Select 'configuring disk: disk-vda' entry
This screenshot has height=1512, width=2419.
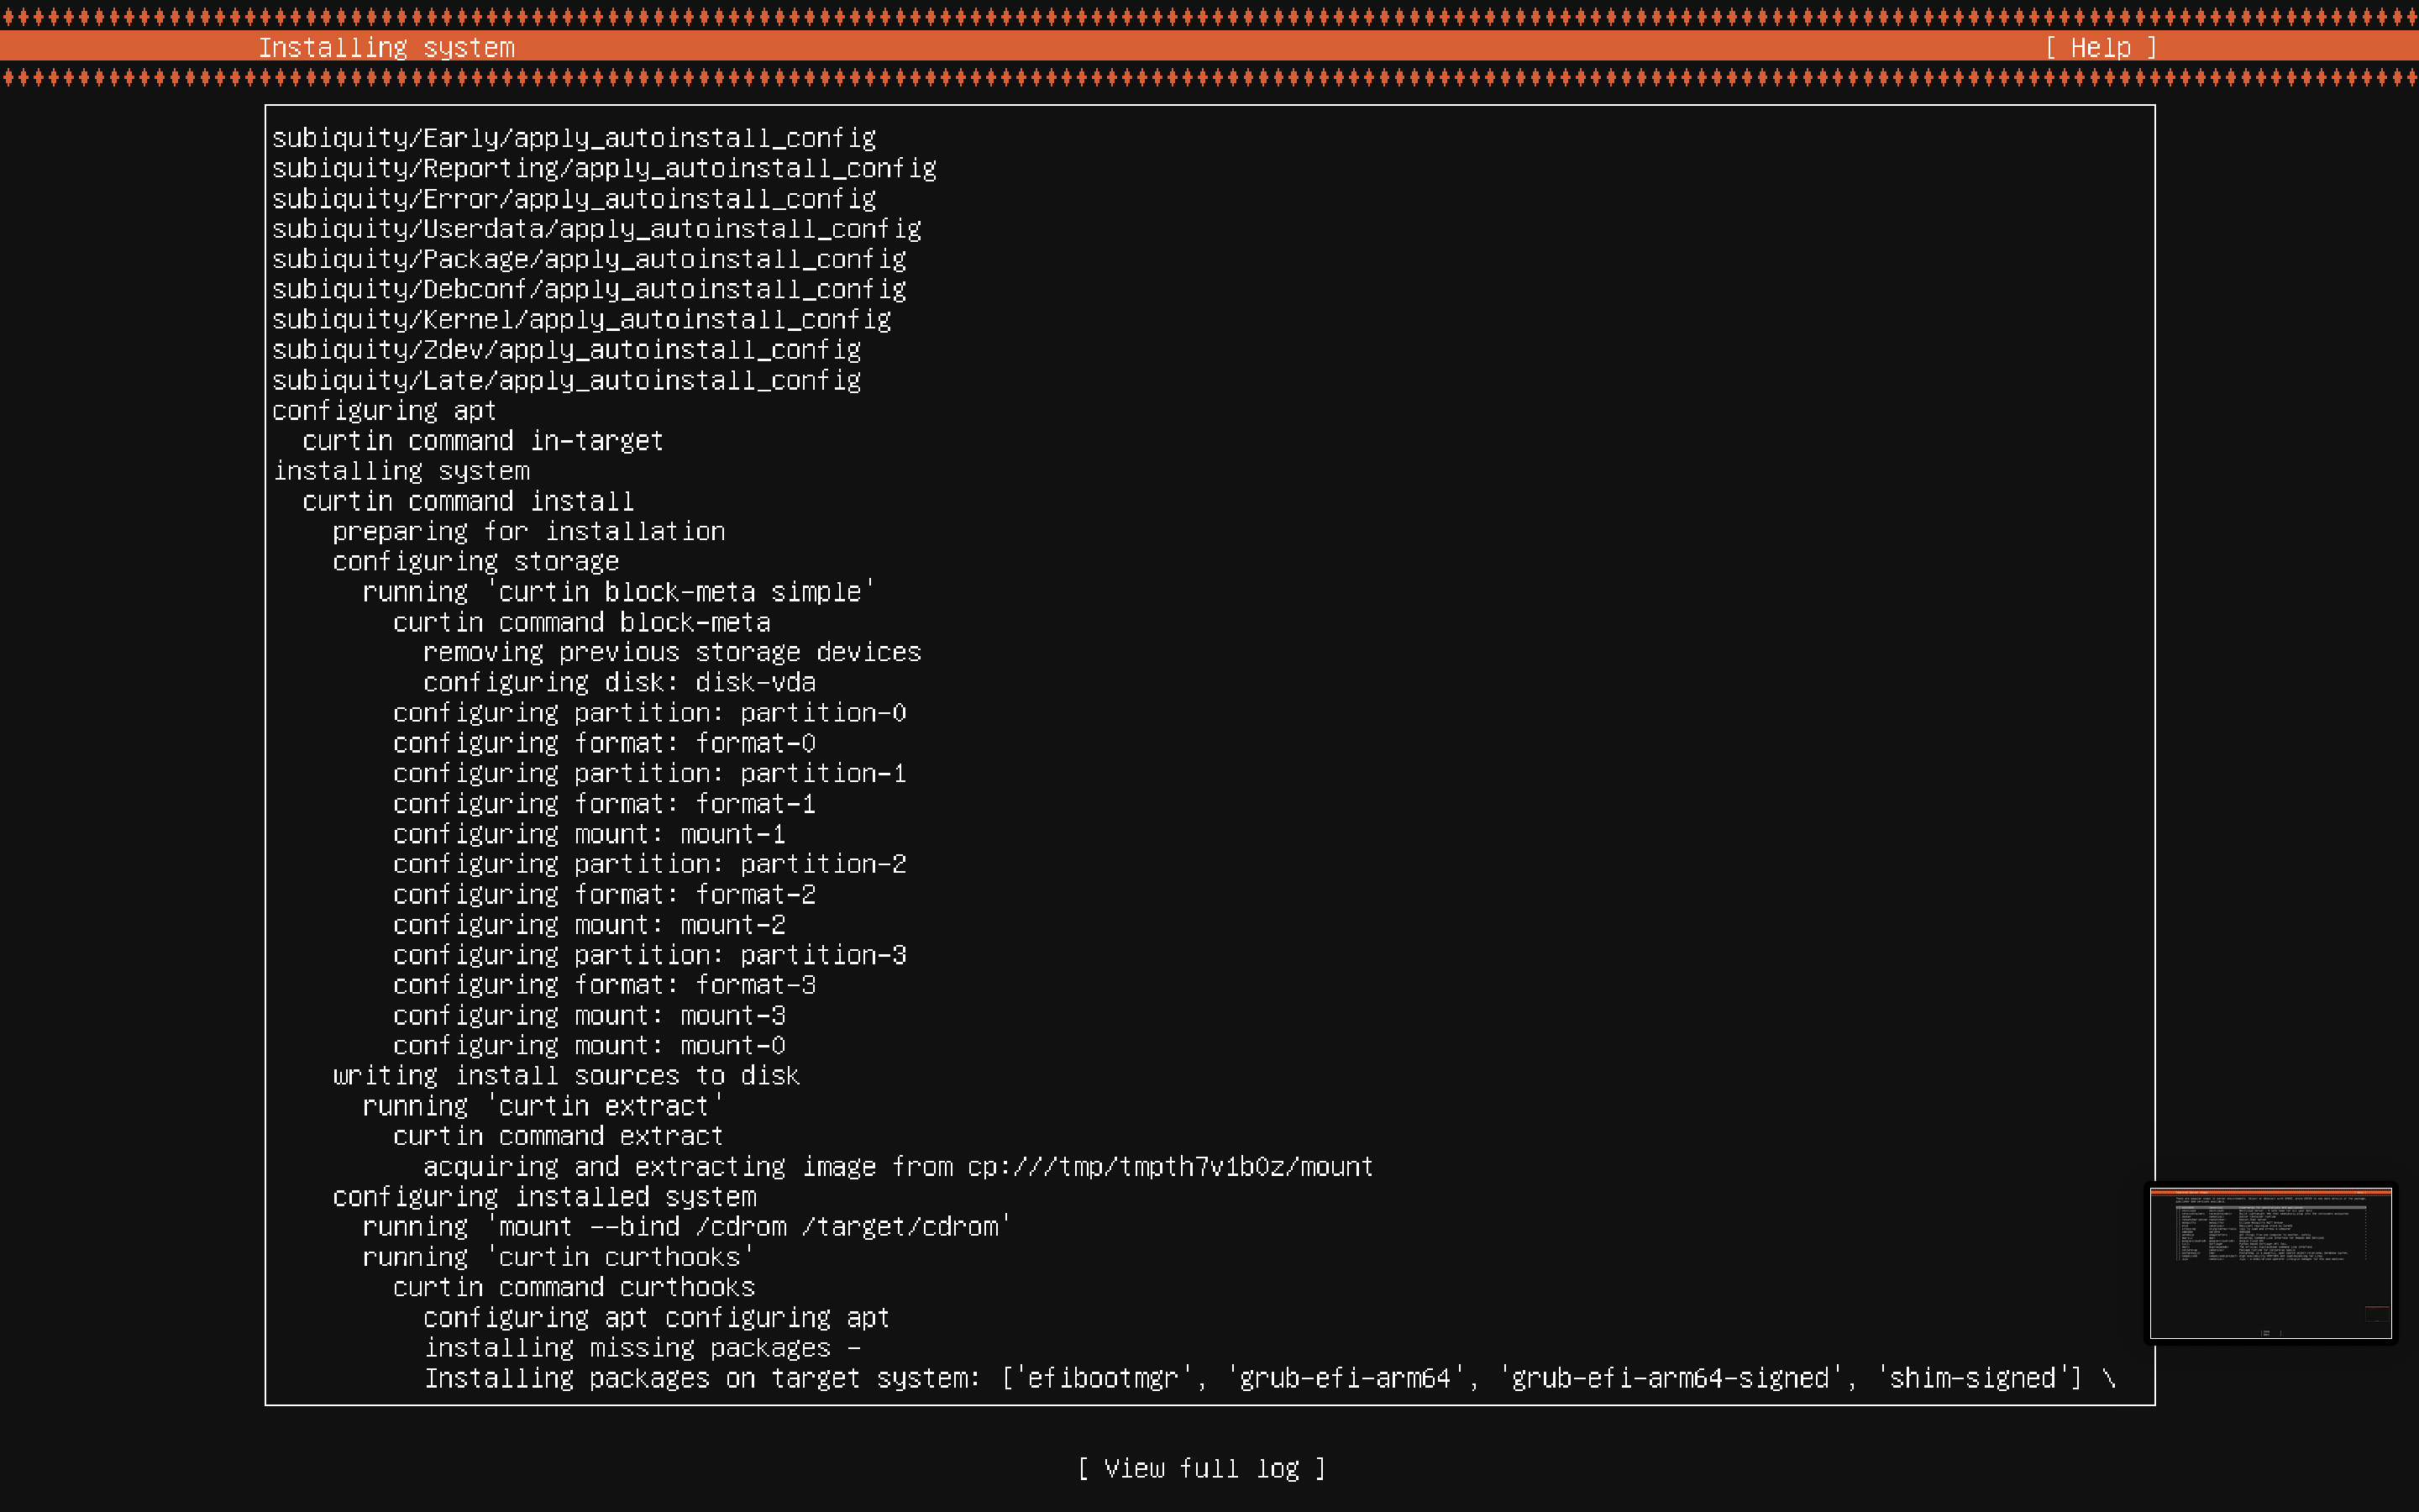[x=619, y=683]
